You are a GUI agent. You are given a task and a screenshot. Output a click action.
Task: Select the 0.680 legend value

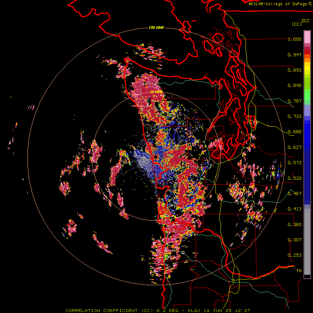295,132
